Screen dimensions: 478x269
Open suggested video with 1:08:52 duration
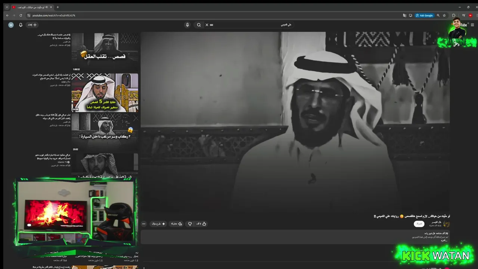coord(105,52)
